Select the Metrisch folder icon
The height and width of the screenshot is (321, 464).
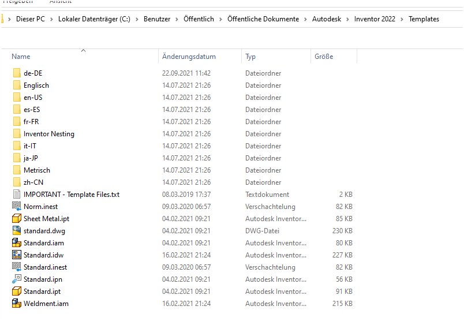click(x=17, y=170)
